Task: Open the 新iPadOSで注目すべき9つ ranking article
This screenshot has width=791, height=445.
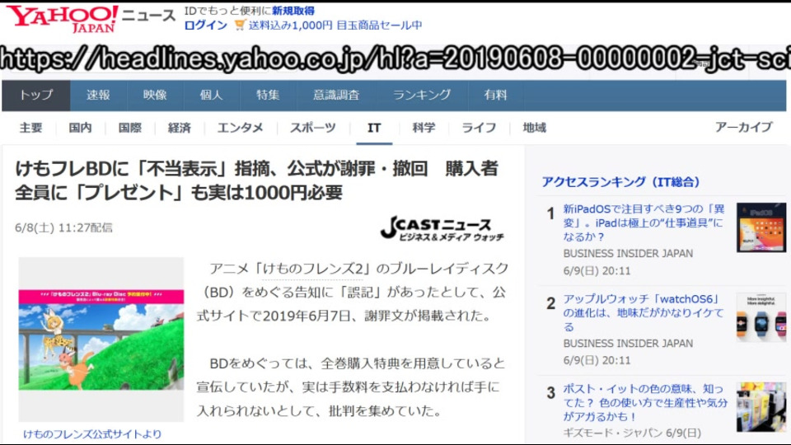Action: click(x=644, y=222)
